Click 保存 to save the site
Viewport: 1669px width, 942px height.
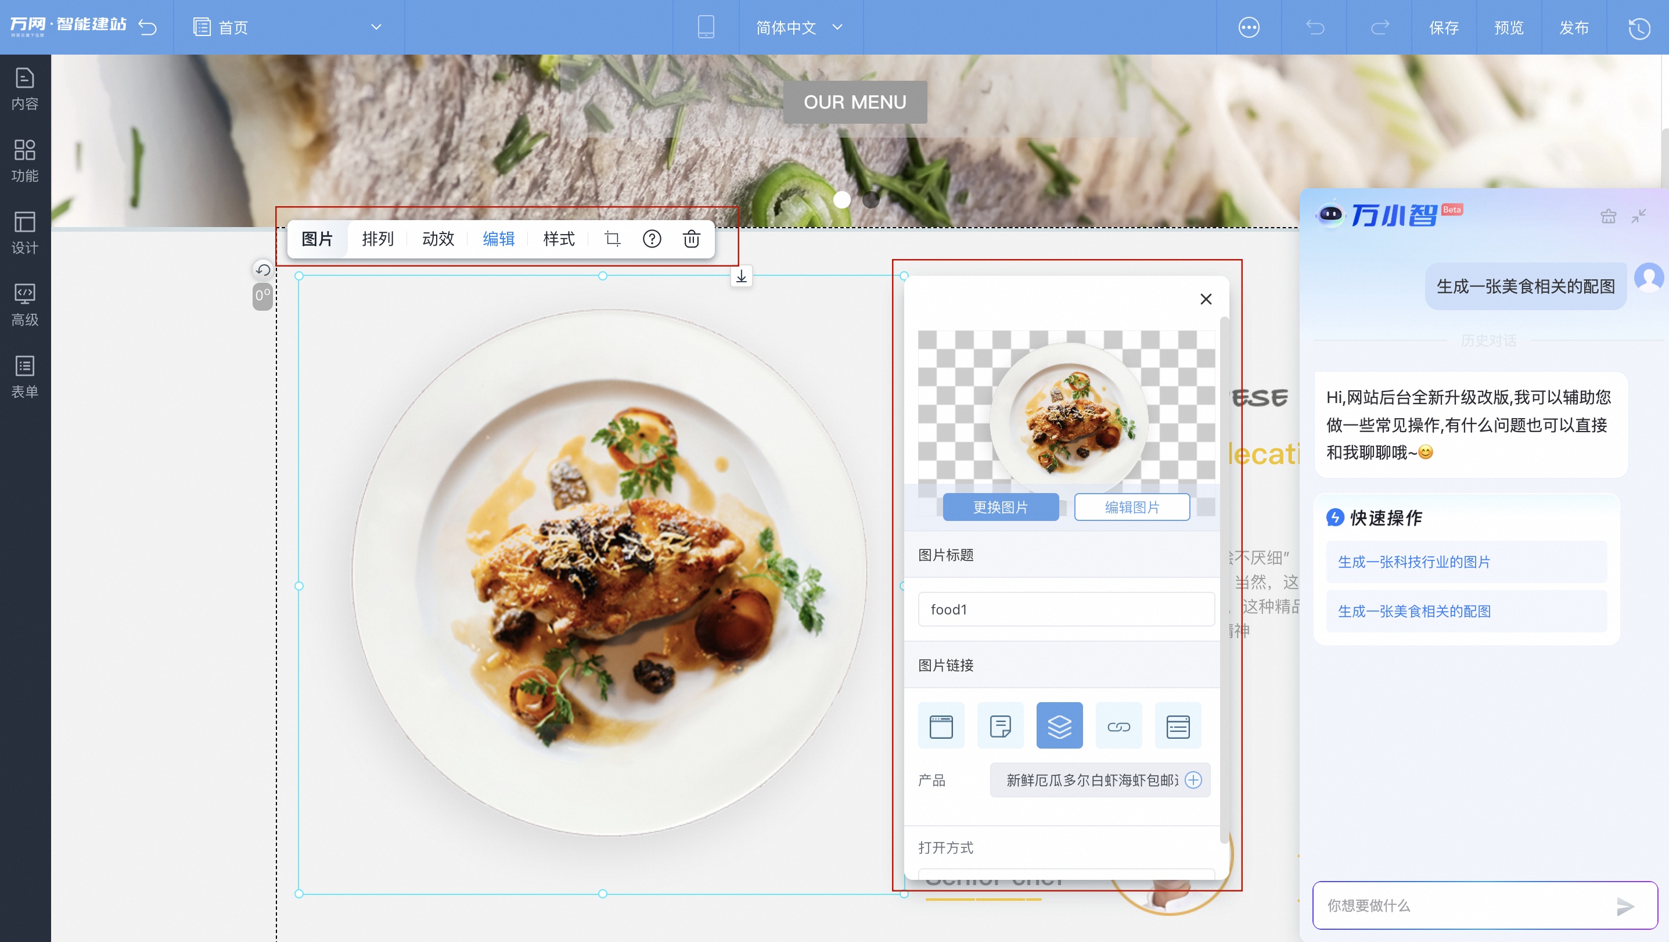[x=1444, y=27]
